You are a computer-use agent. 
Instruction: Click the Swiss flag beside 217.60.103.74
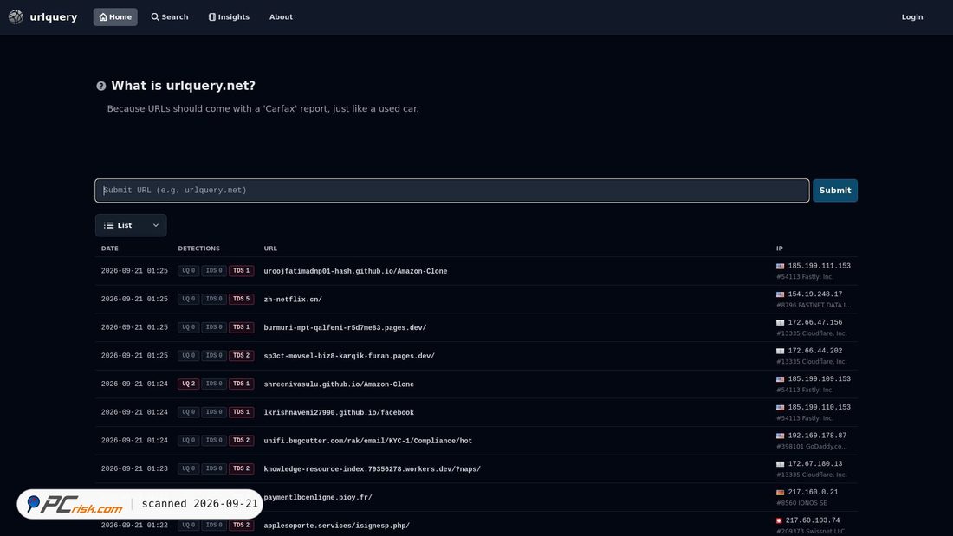(x=779, y=520)
